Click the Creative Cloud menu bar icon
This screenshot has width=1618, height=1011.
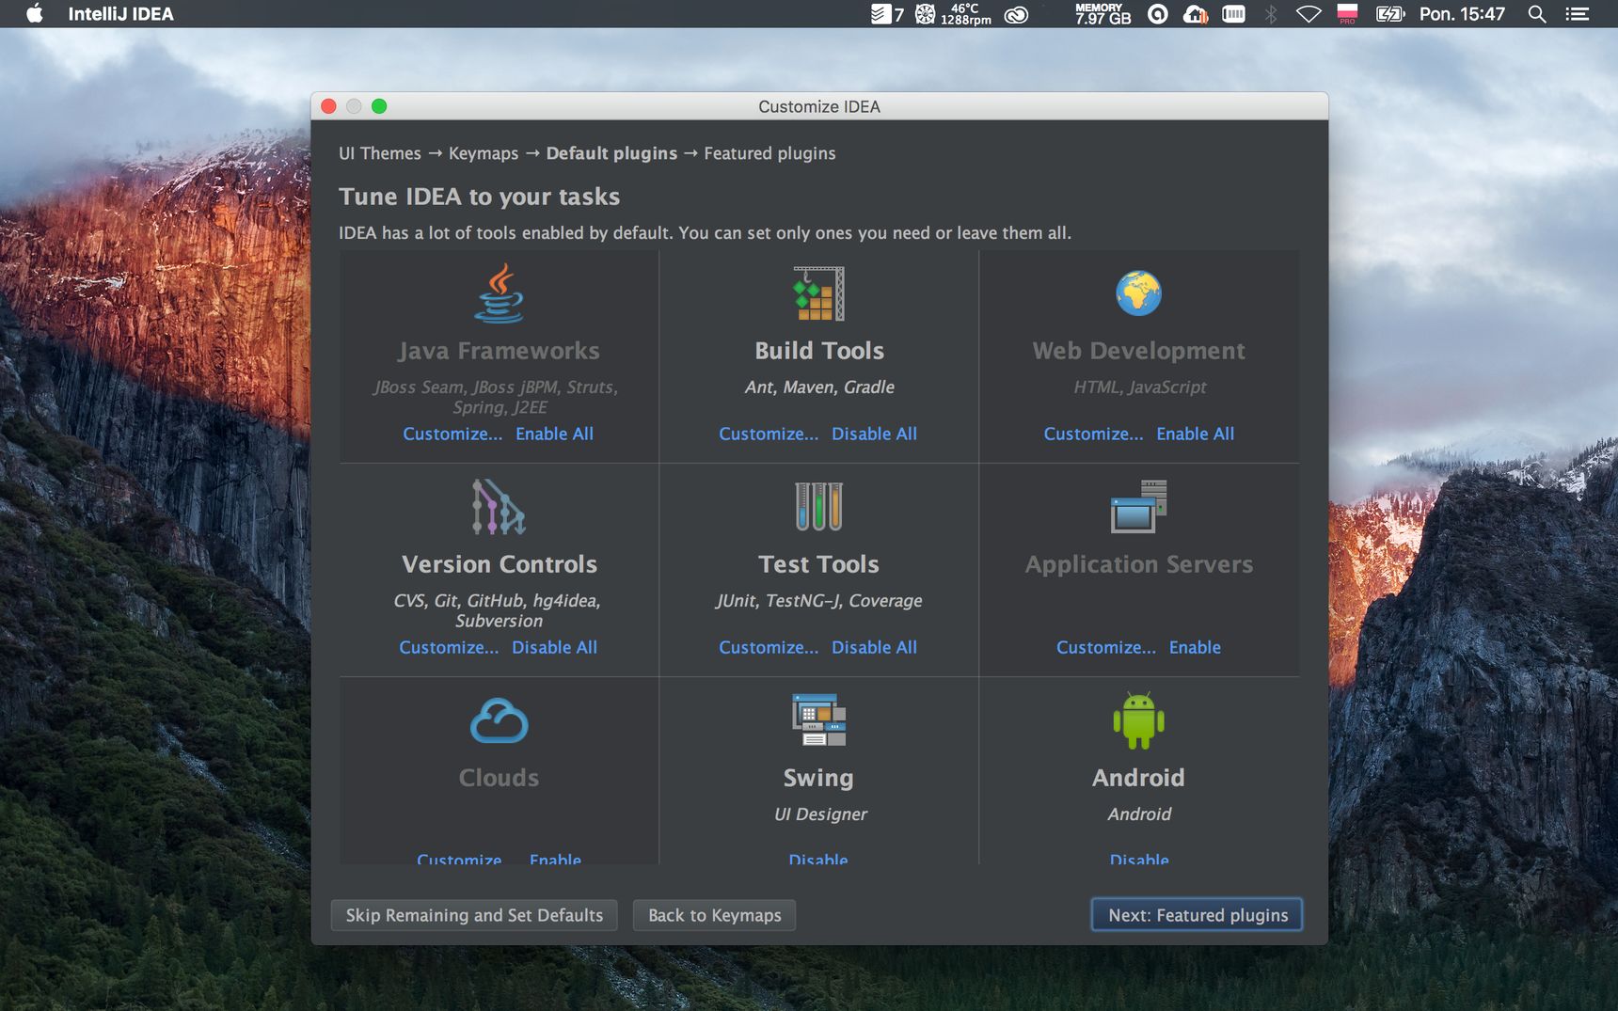[x=1016, y=14]
